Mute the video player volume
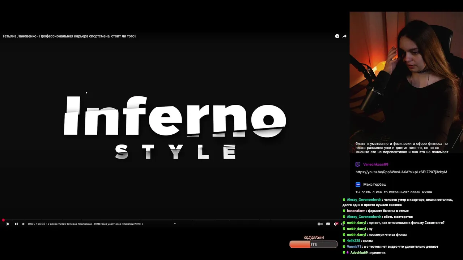This screenshot has width=463, height=260. [x=23, y=224]
